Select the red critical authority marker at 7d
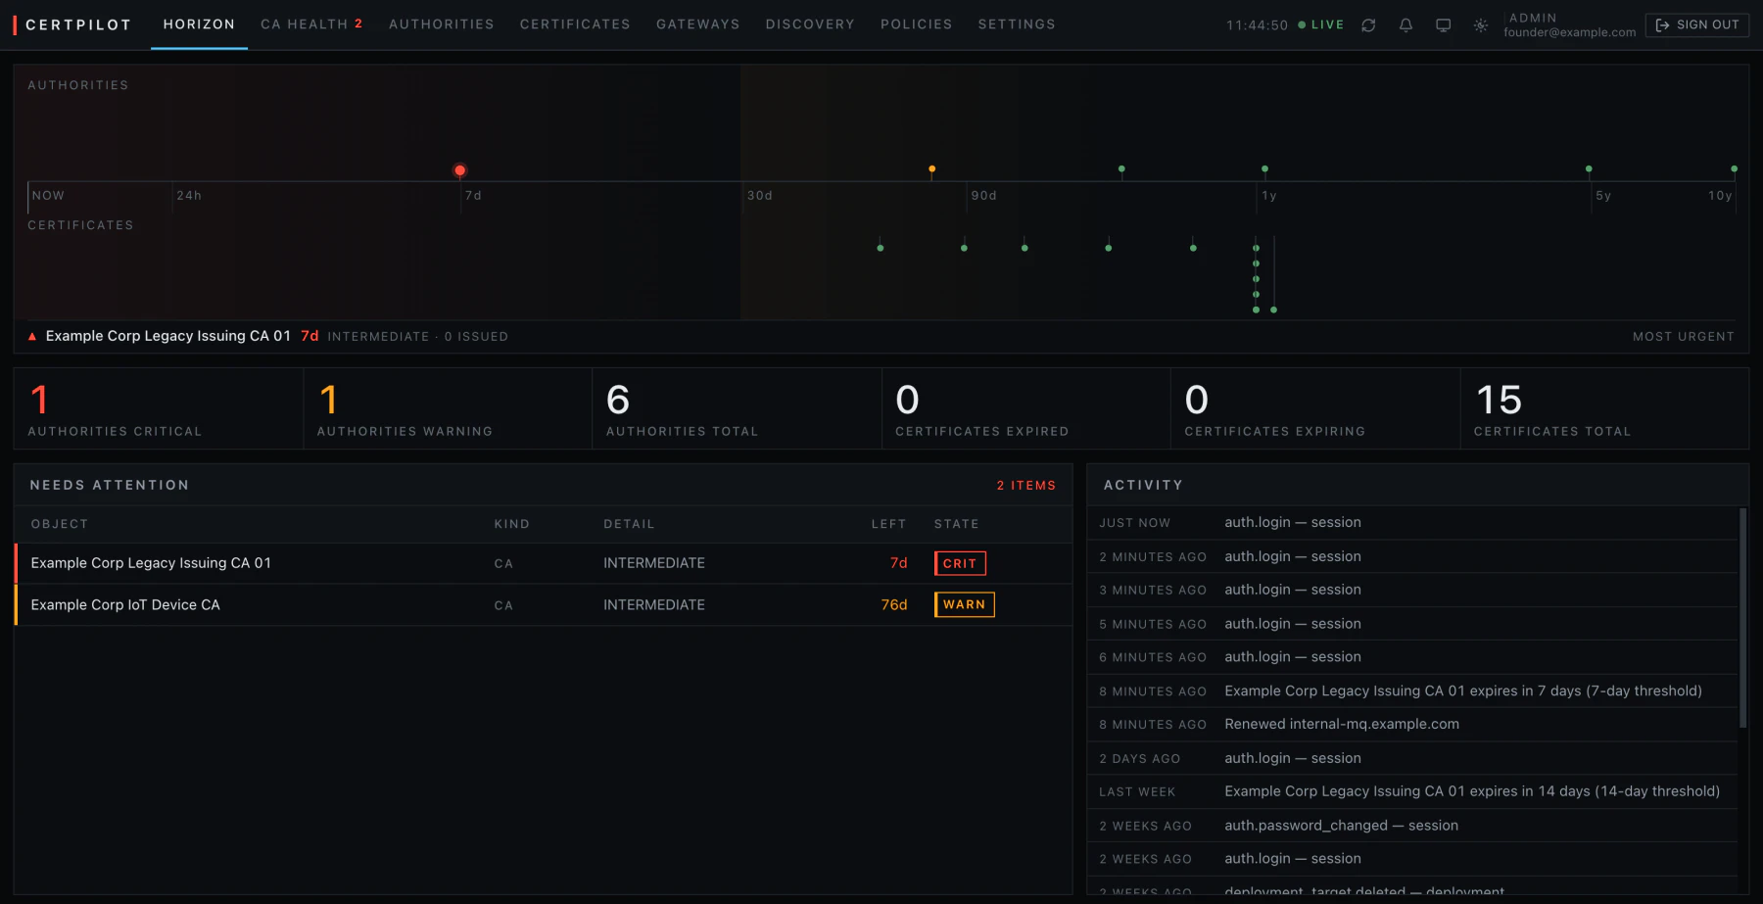The image size is (1763, 904). [x=460, y=170]
